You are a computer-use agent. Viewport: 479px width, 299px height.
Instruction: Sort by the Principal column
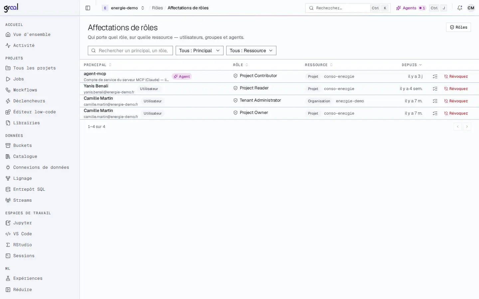(x=97, y=65)
